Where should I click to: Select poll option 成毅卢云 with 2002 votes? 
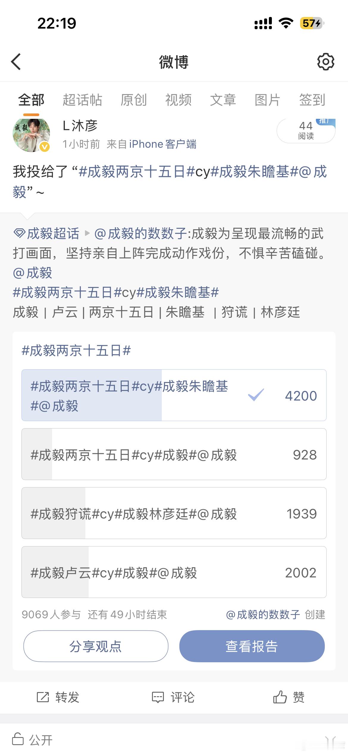click(x=174, y=572)
